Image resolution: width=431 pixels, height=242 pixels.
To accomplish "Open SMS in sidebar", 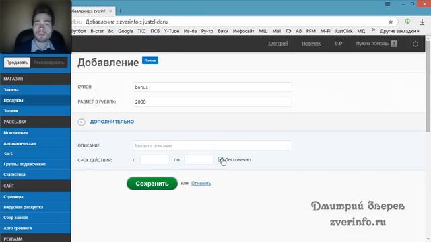I will 36,154.
